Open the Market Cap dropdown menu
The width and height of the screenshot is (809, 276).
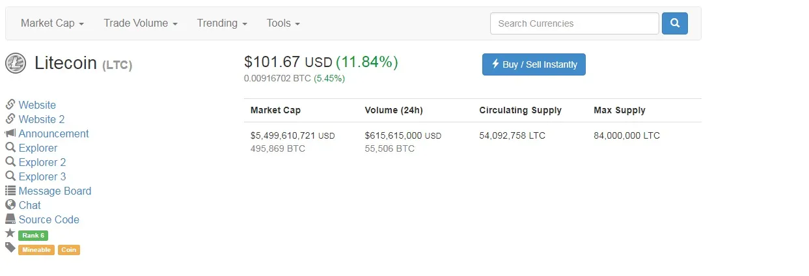(52, 23)
